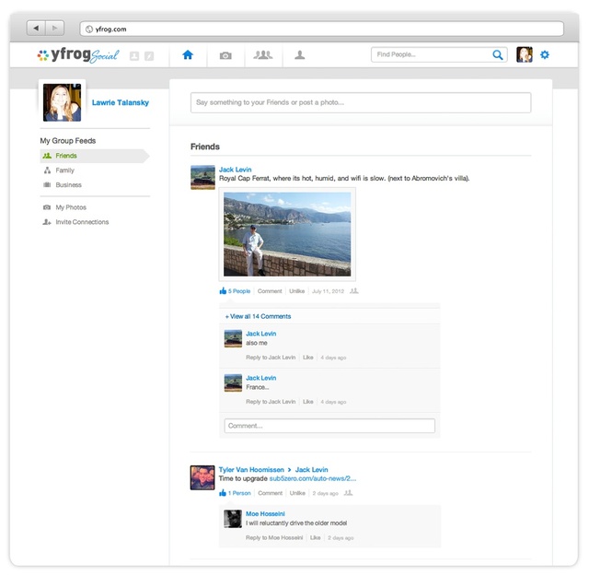Open the groups people icon in navbar

262,55
